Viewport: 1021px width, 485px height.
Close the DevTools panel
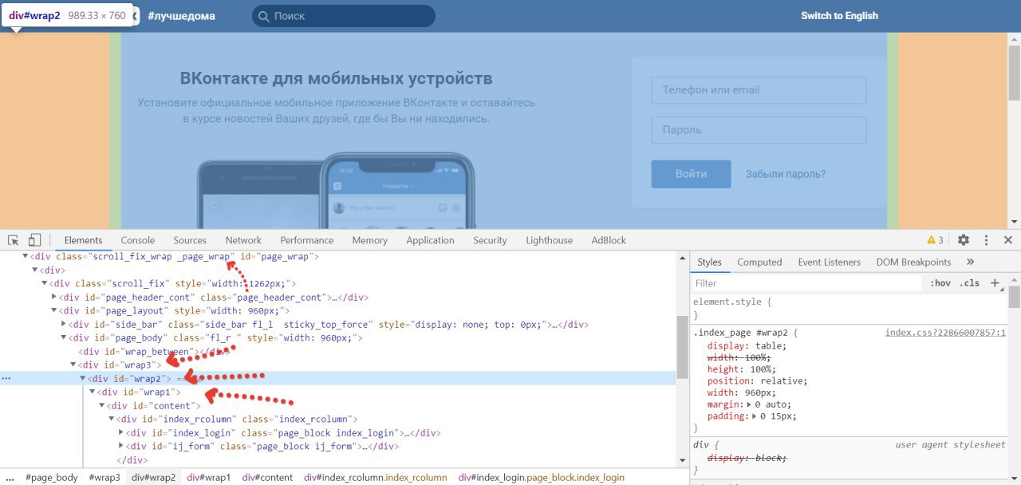click(1008, 240)
